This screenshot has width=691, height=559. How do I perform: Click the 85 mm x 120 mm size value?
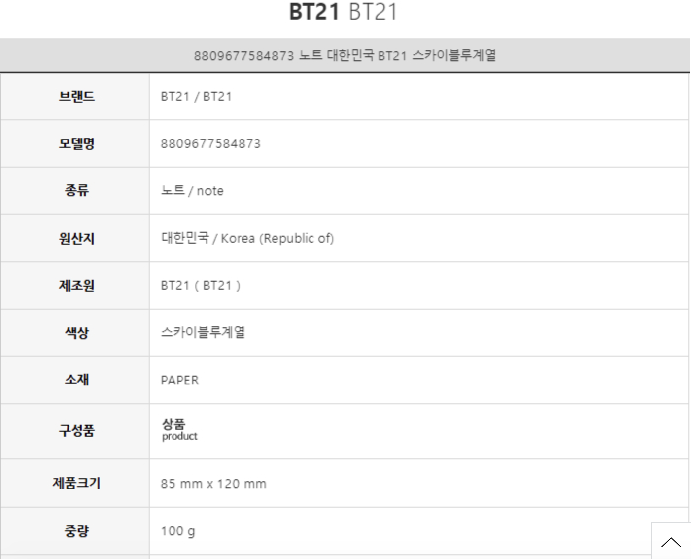(213, 484)
